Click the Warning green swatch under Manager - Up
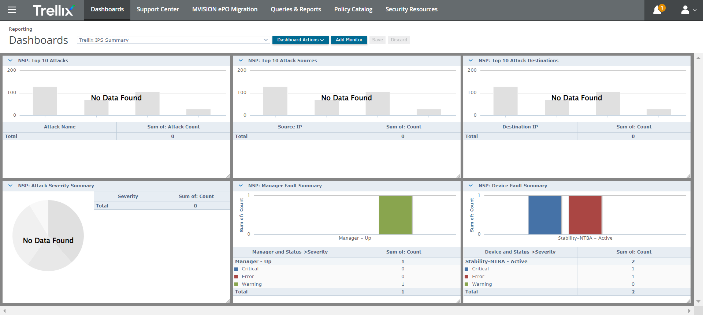This screenshot has width=703, height=315. (x=236, y=285)
